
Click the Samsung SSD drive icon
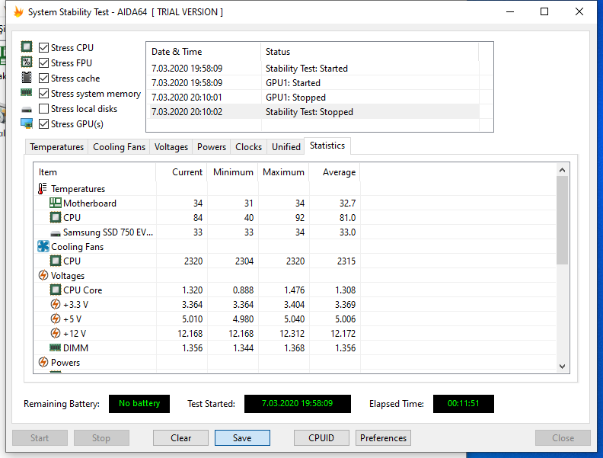click(56, 233)
